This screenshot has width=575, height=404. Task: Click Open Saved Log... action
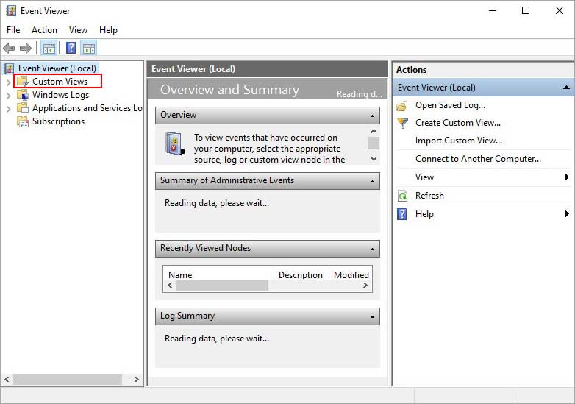pos(450,105)
